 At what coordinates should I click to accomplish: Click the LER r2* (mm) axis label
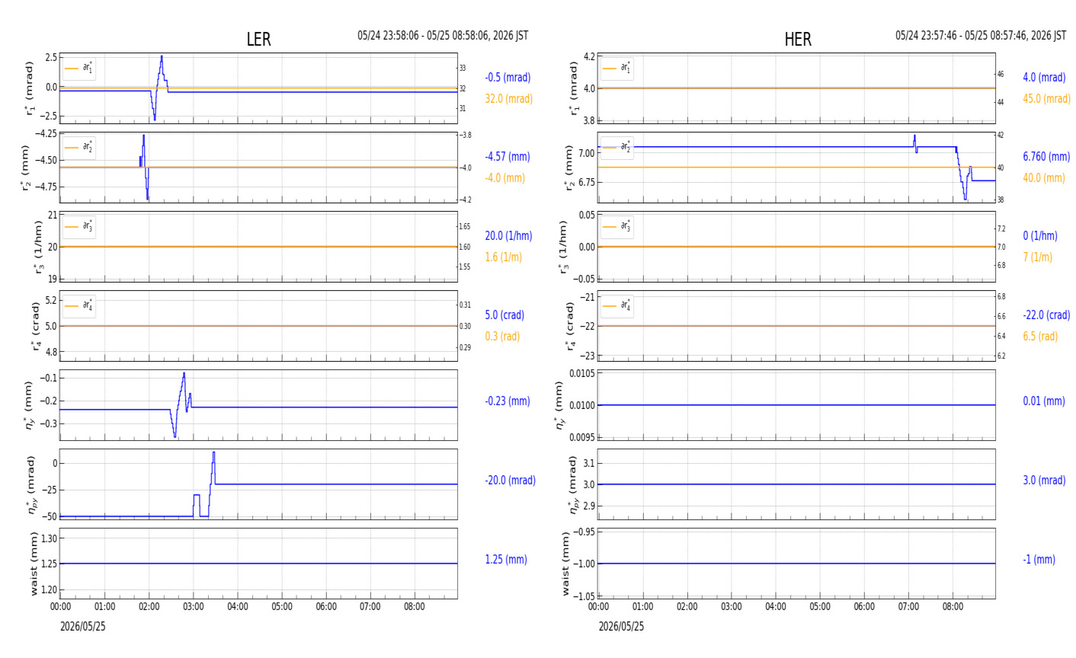pyautogui.click(x=26, y=168)
